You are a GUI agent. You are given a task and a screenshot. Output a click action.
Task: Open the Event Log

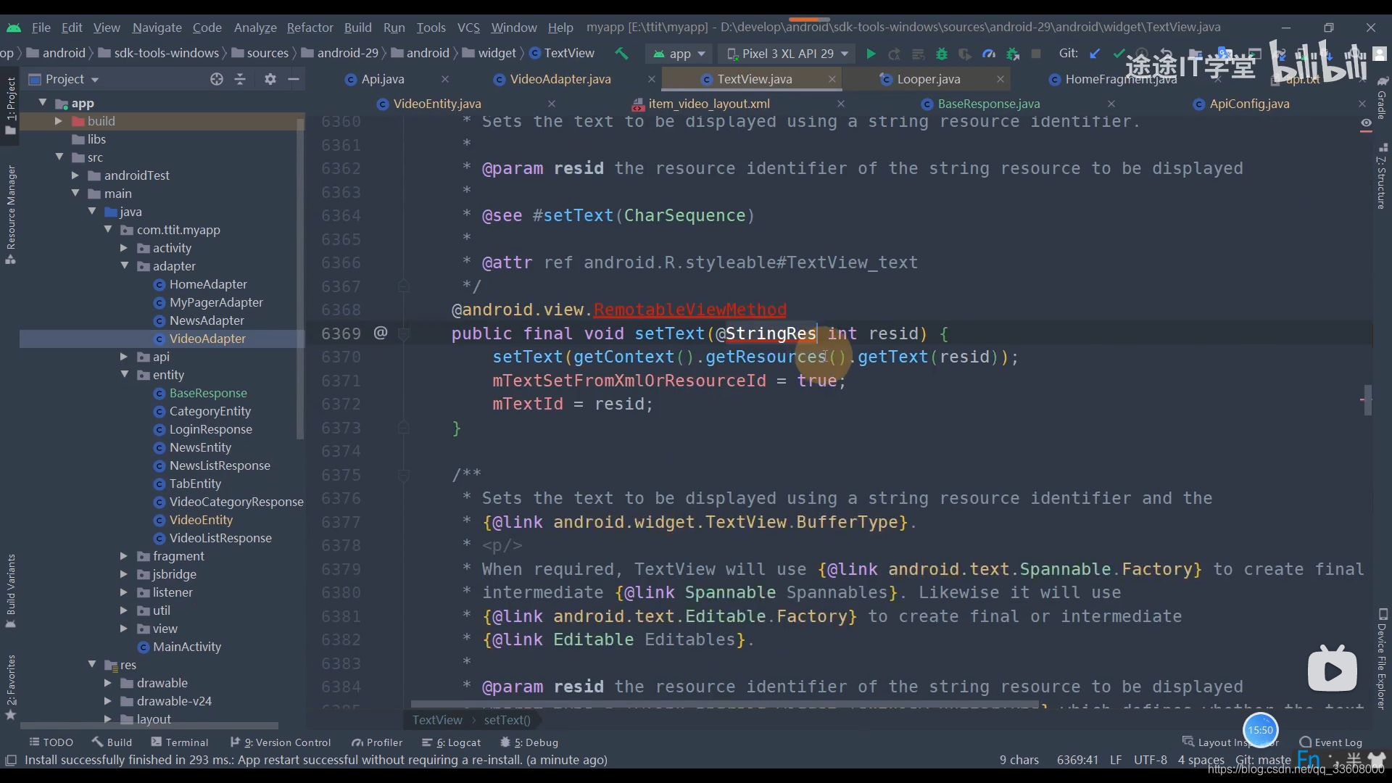click(1331, 742)
